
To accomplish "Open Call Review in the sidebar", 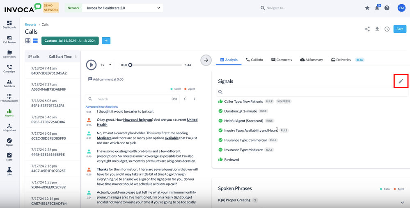I will (x=9, y=40).
